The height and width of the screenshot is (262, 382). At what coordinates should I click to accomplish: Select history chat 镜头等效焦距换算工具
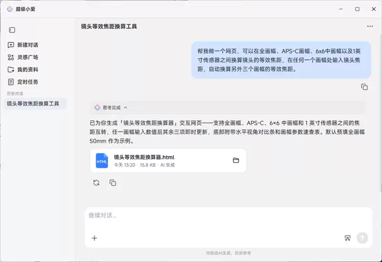pyautogui.click(x=35, y=104)
